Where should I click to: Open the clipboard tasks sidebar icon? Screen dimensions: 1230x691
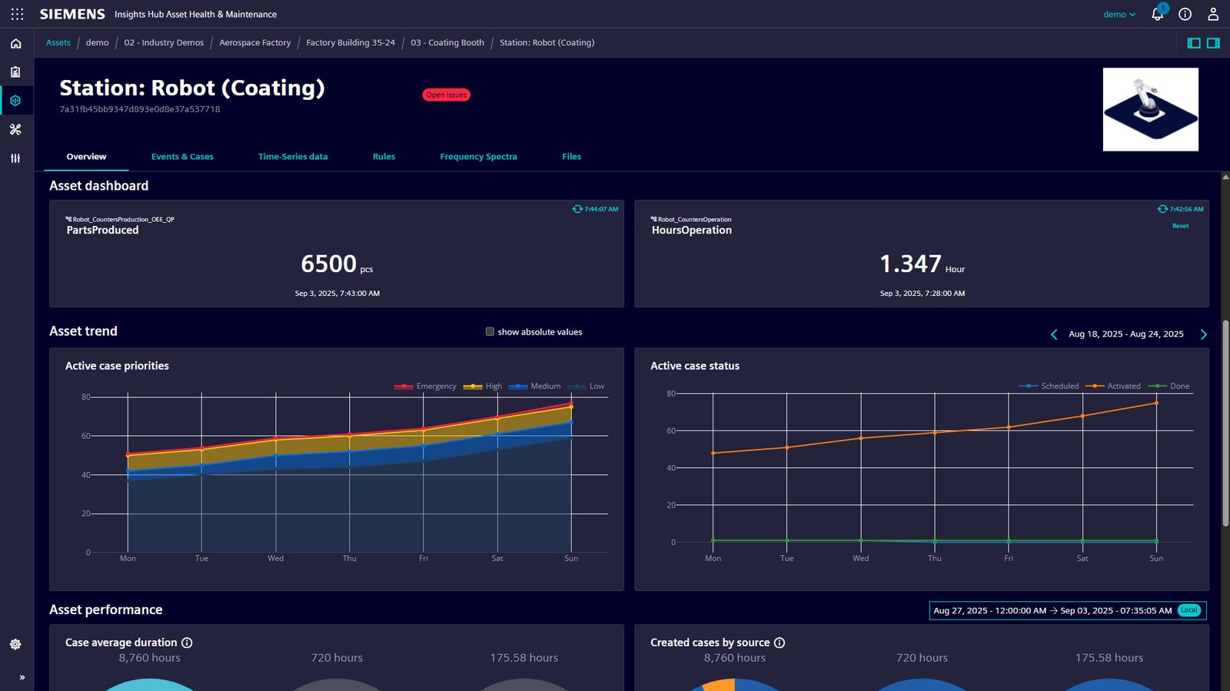pyautogui.click(x=15, y=72)
